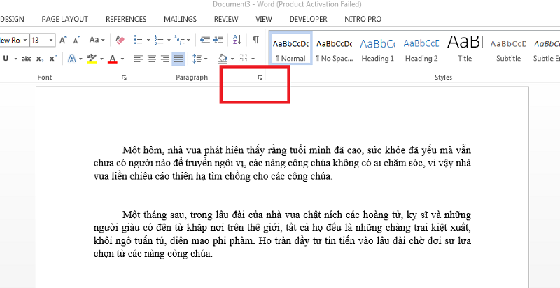Increase font size with Grow Font icon

pyautogui.click(x=63, y=40)
